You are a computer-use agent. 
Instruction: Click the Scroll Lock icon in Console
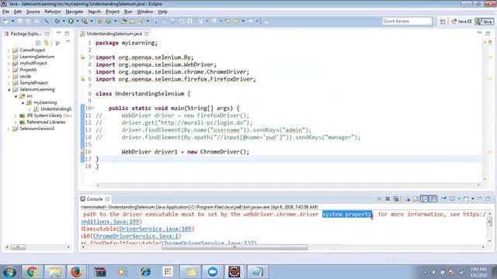coord(415,199)
